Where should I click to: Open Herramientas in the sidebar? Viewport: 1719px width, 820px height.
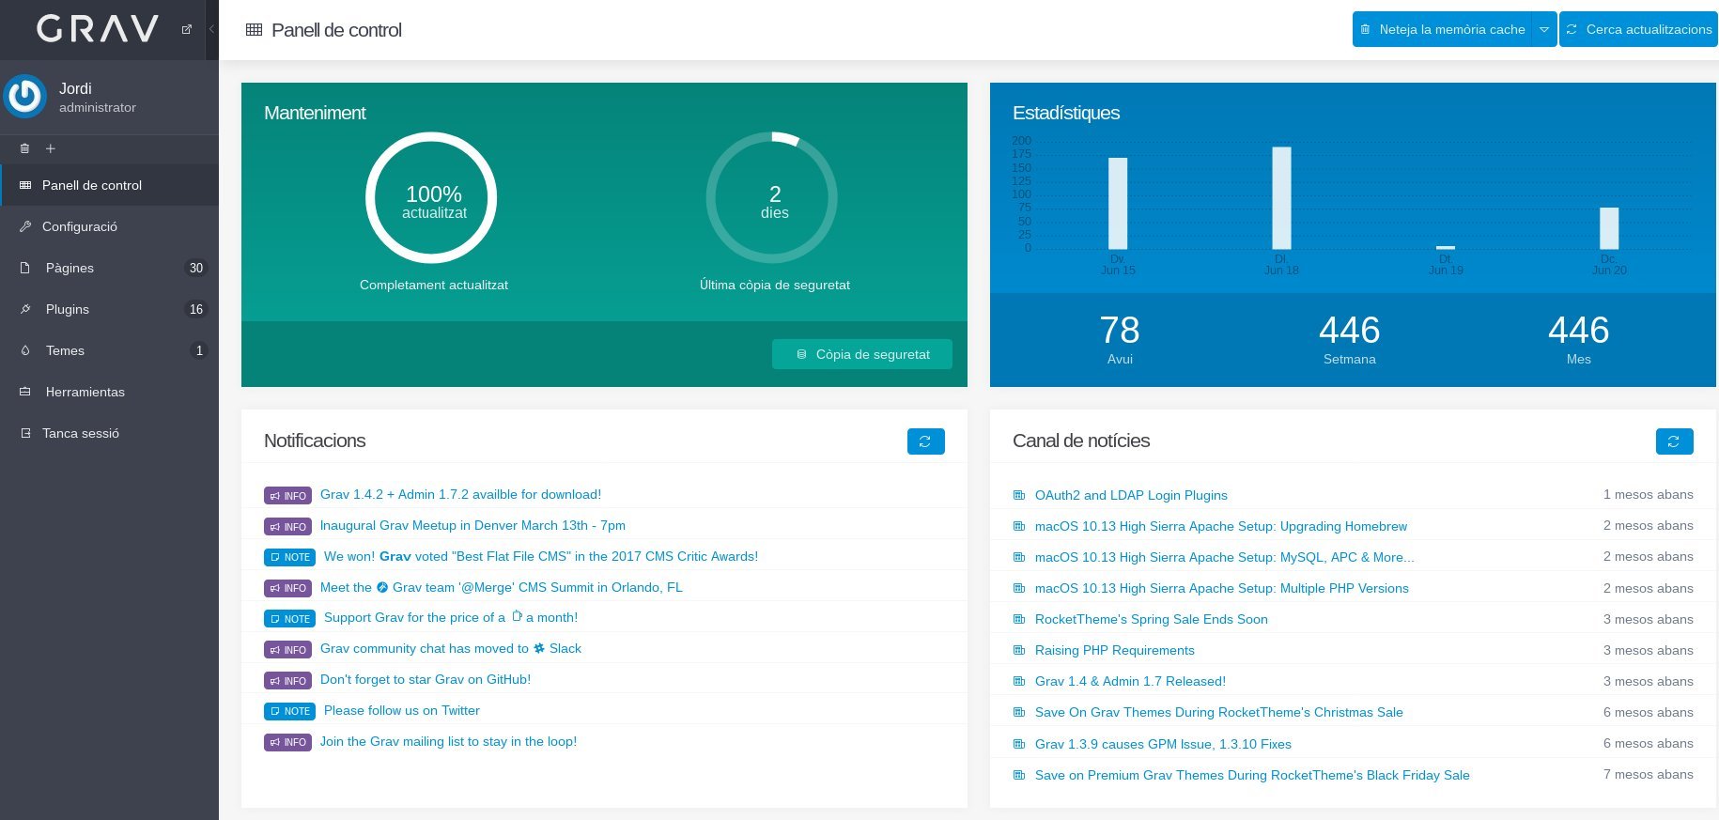pyautogui.click(x=109, y=392)
